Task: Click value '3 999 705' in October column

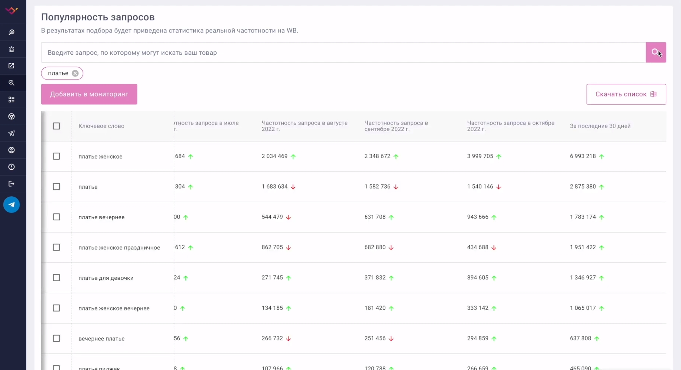Action: click(480, 156)
